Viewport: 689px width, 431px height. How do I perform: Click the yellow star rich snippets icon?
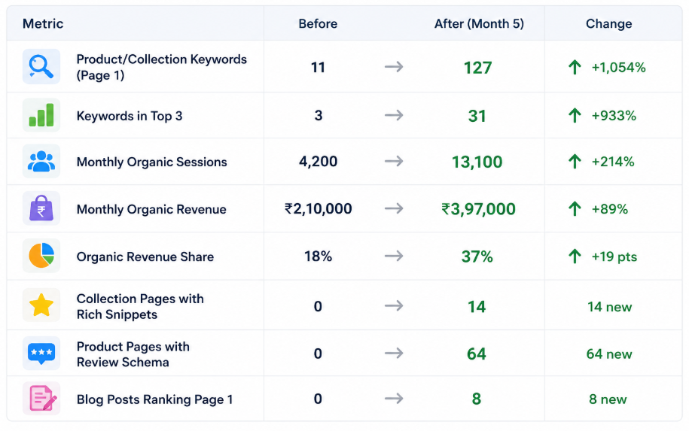click(41, 305)
